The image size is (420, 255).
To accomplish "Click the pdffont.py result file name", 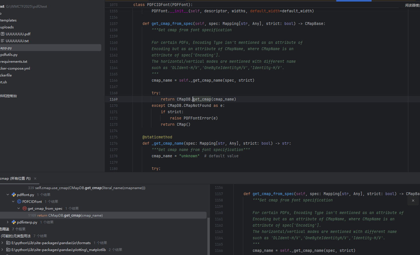I will pyautogui.click(x=25, y=195).
